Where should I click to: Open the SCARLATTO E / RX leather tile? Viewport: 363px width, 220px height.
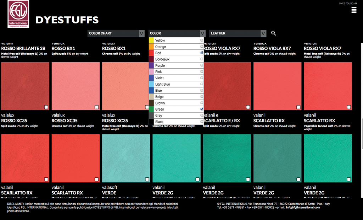coord(227,86)
